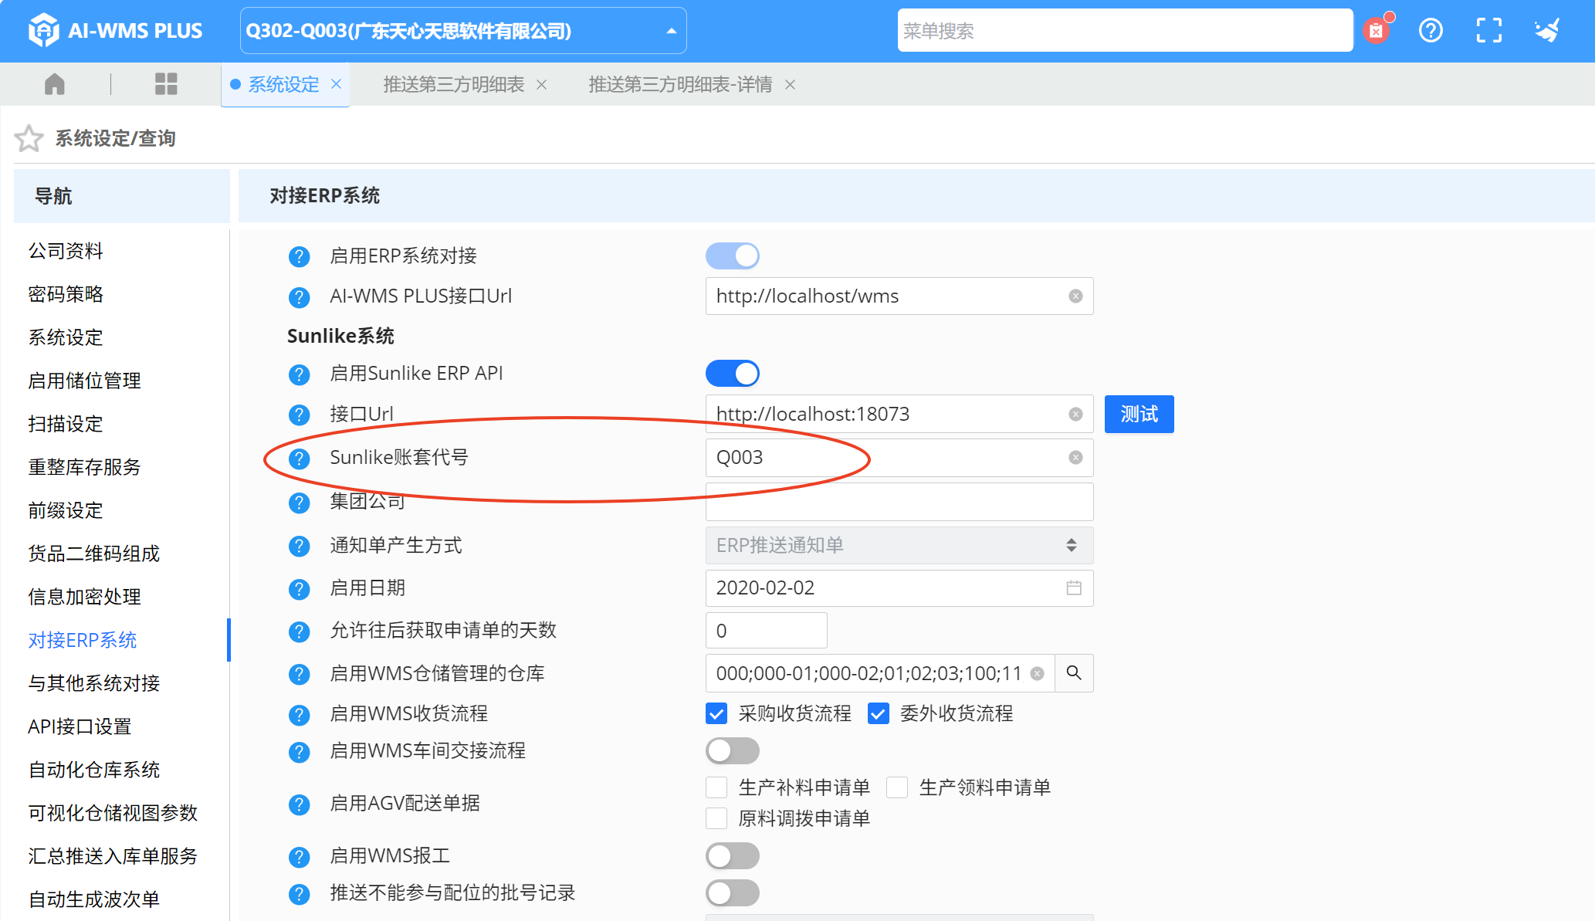This screenshot has height=921, width=1595.
Task: Show help for 启用Sunlike ERP API
Action: coord(299,374)
